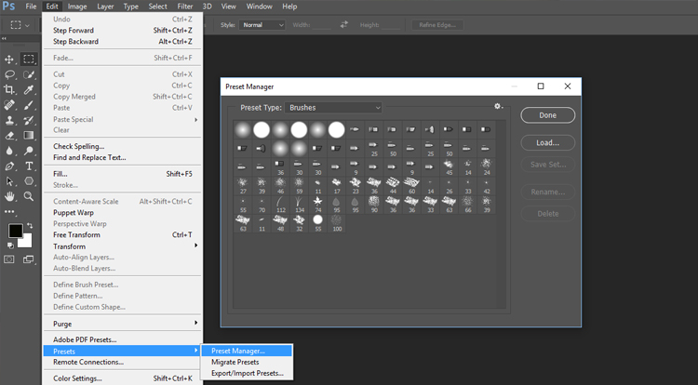
Task: Select the Horizontal Type tool
Action: point(29,166)
